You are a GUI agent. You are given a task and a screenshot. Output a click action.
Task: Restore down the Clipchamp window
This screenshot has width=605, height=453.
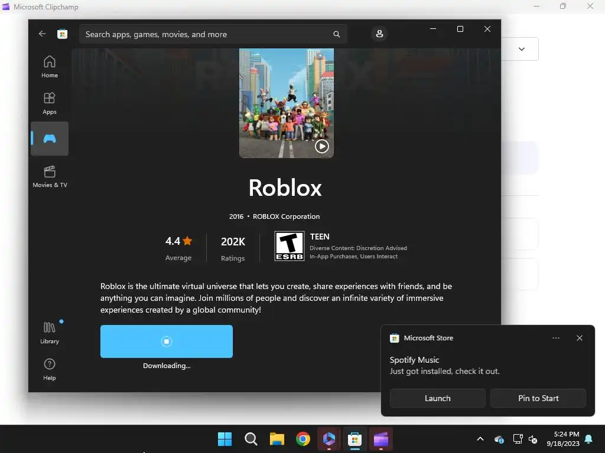pos(563,6)
